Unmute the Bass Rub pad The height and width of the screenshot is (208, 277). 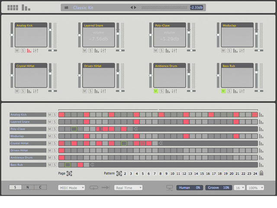coord(223,91)
